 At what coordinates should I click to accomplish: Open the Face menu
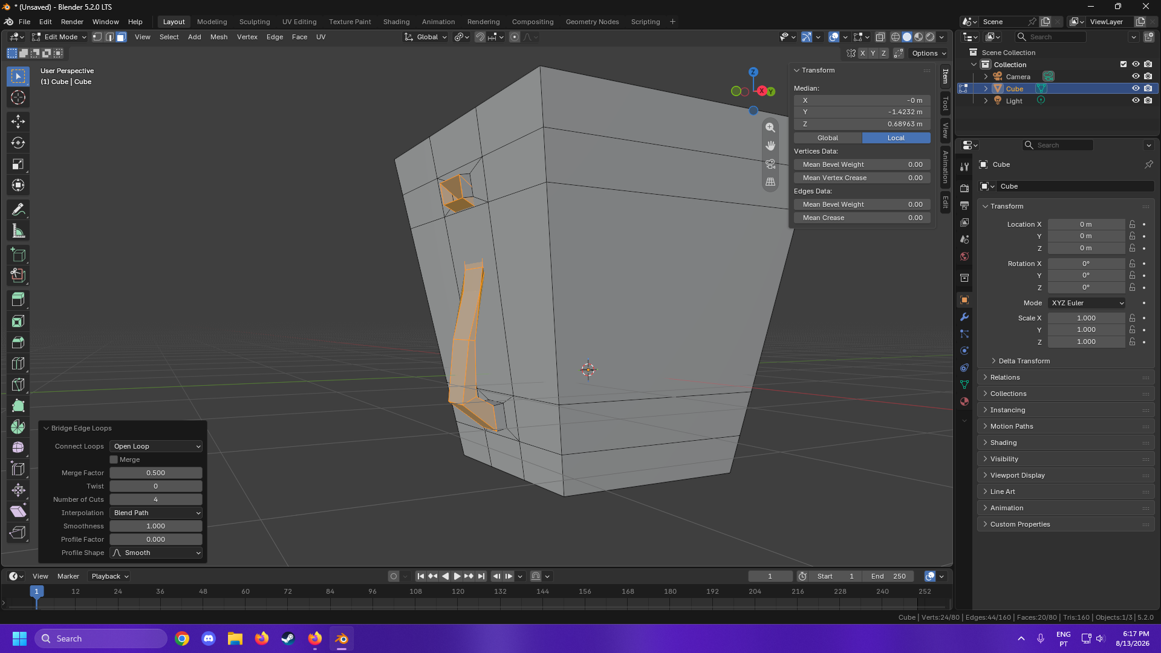tap(299, 37)
